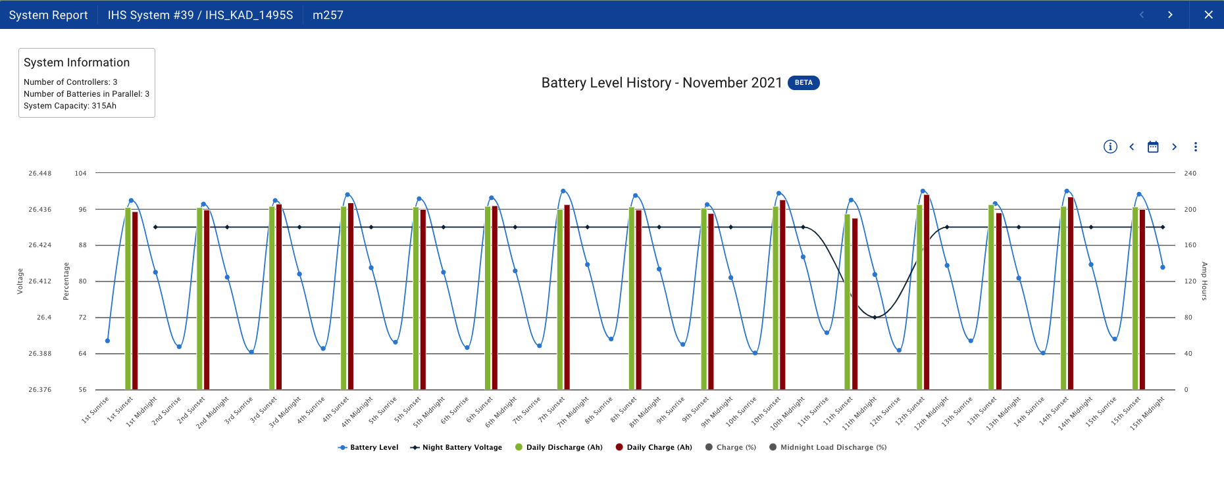1224x482 pixels.
Task: Navigate to previous system report
Action: click(1142, 14)
